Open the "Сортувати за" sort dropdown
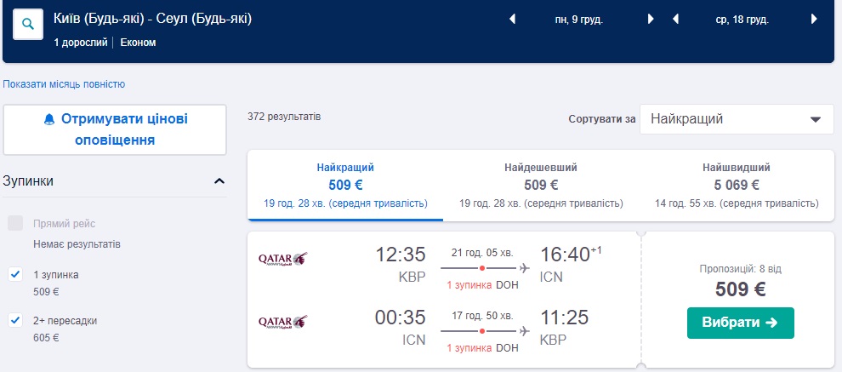The width and height of the screenshot is (842, 372). [737, 119]
